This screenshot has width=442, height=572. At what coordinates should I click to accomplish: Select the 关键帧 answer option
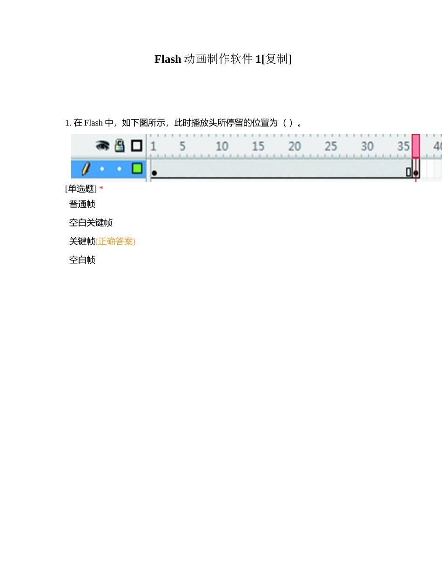point(82,241)
